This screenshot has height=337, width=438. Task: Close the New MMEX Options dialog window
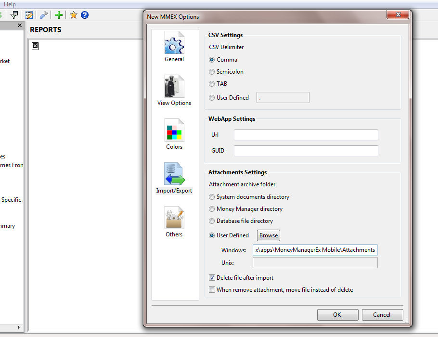click(x=398, y=14)
